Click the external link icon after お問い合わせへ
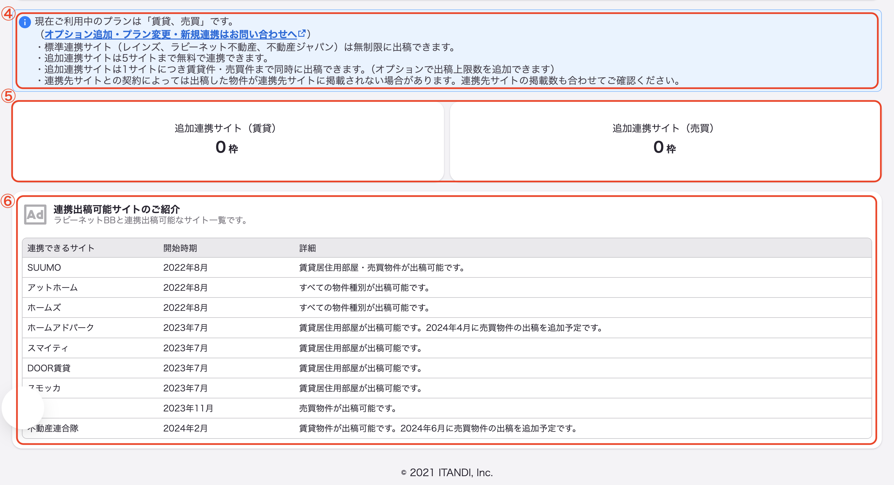The width and height of the screenshot is (894, 485). 302,33
